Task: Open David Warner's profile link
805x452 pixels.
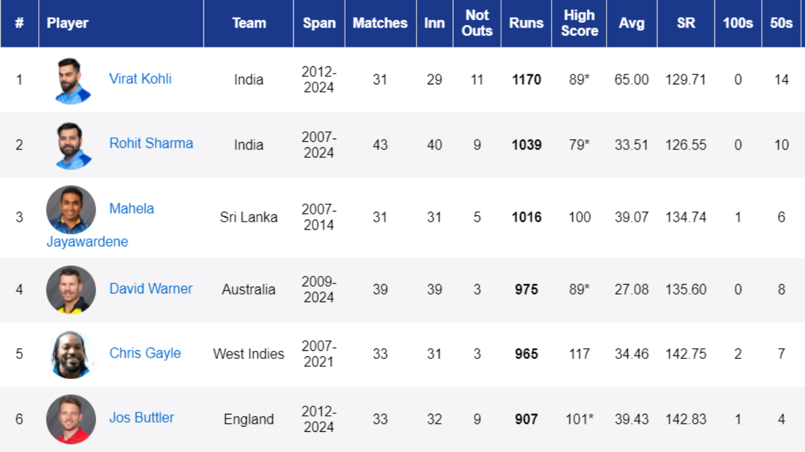Action: 151,289
